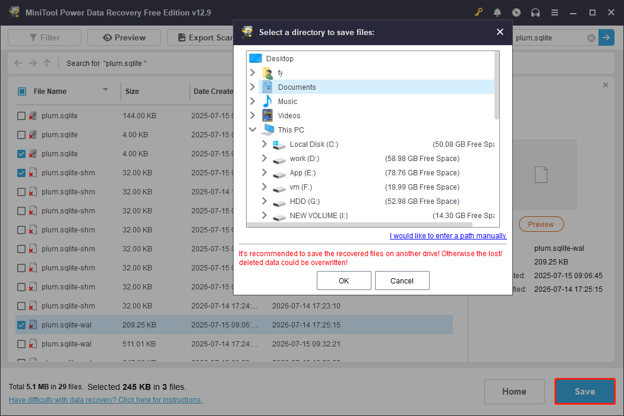Viewport: 624px width, 416px height.
Task: Select the 144.00 KB size cell
Action: pyautogui.click(x=139, y=116)
